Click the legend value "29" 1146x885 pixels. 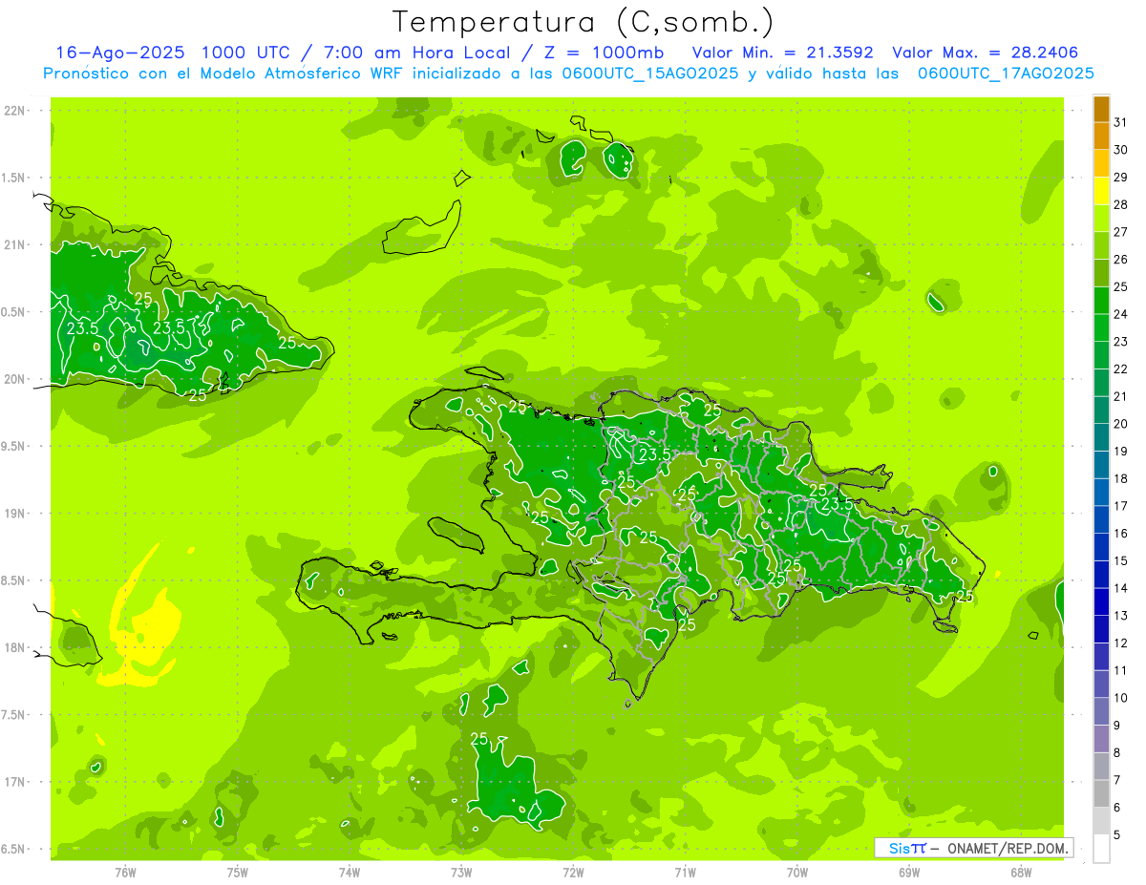tap(1121, 177)
